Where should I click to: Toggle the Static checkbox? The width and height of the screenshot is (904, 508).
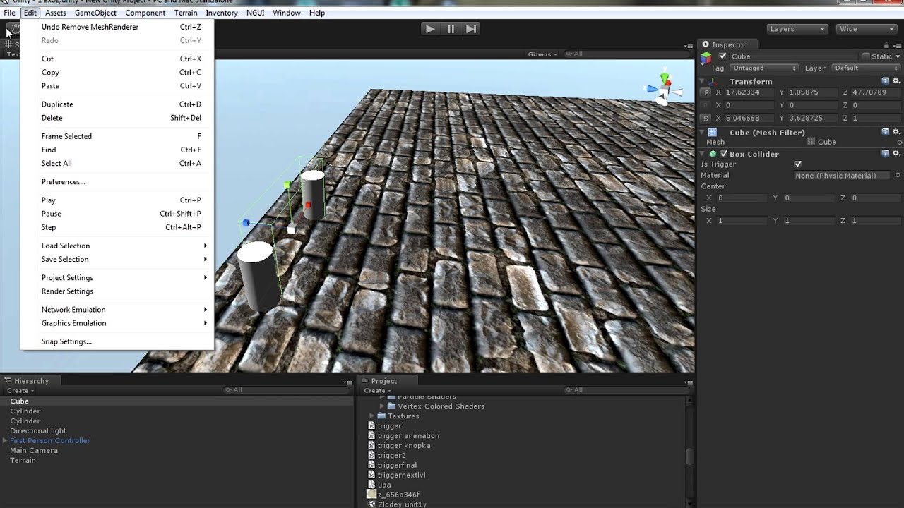pos(866,56)
